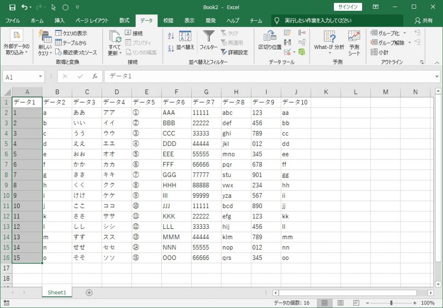
Task: Undo the last action
Action: [x=24, y=7]
